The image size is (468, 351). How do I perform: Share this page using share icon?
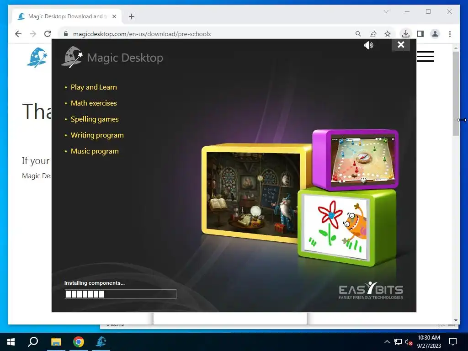(373, 34)
